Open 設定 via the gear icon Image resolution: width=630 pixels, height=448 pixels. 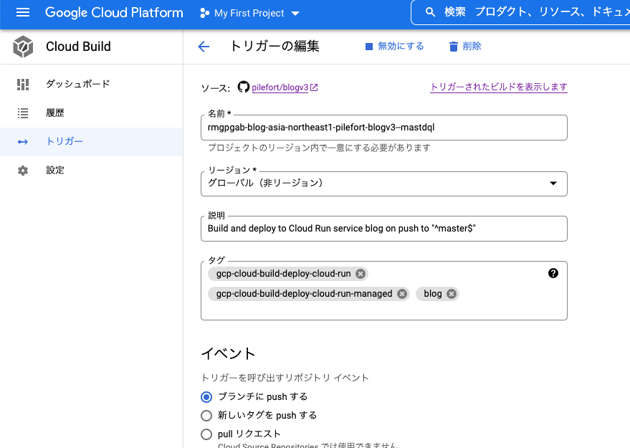(22, 170)
